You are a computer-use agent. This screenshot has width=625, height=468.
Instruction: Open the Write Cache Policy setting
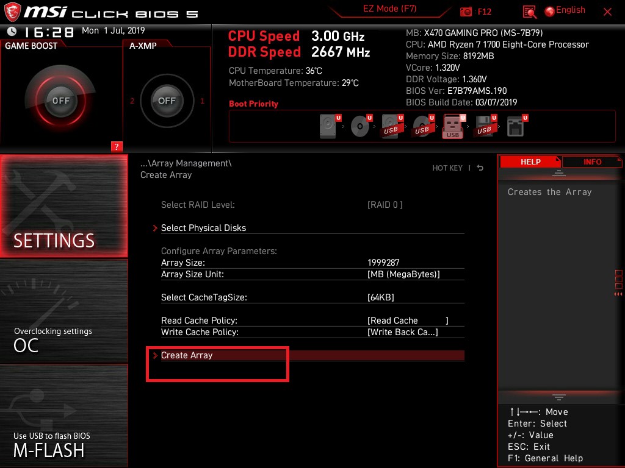[403, 332]
